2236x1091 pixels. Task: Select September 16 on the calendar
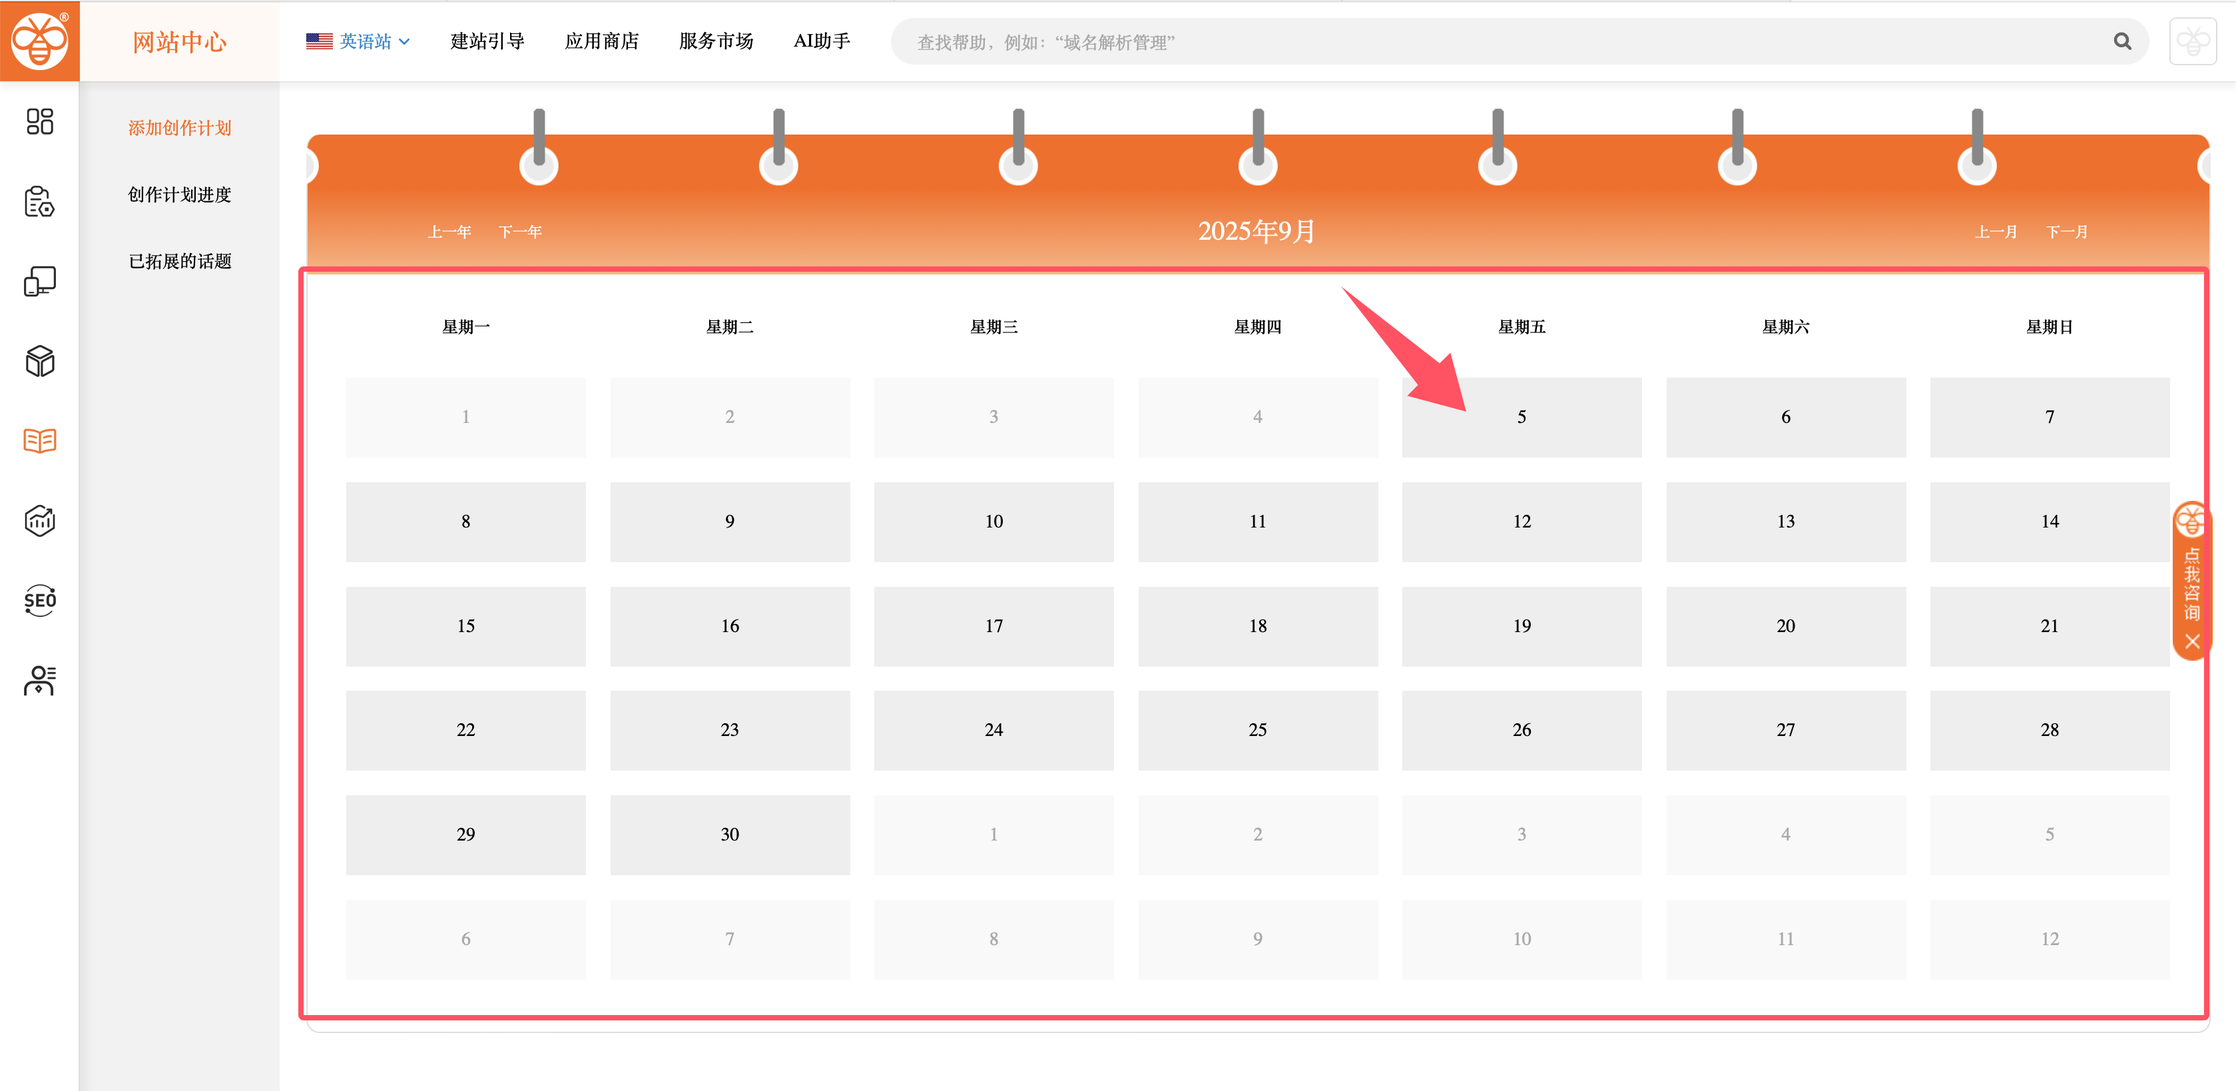(730, 626)
